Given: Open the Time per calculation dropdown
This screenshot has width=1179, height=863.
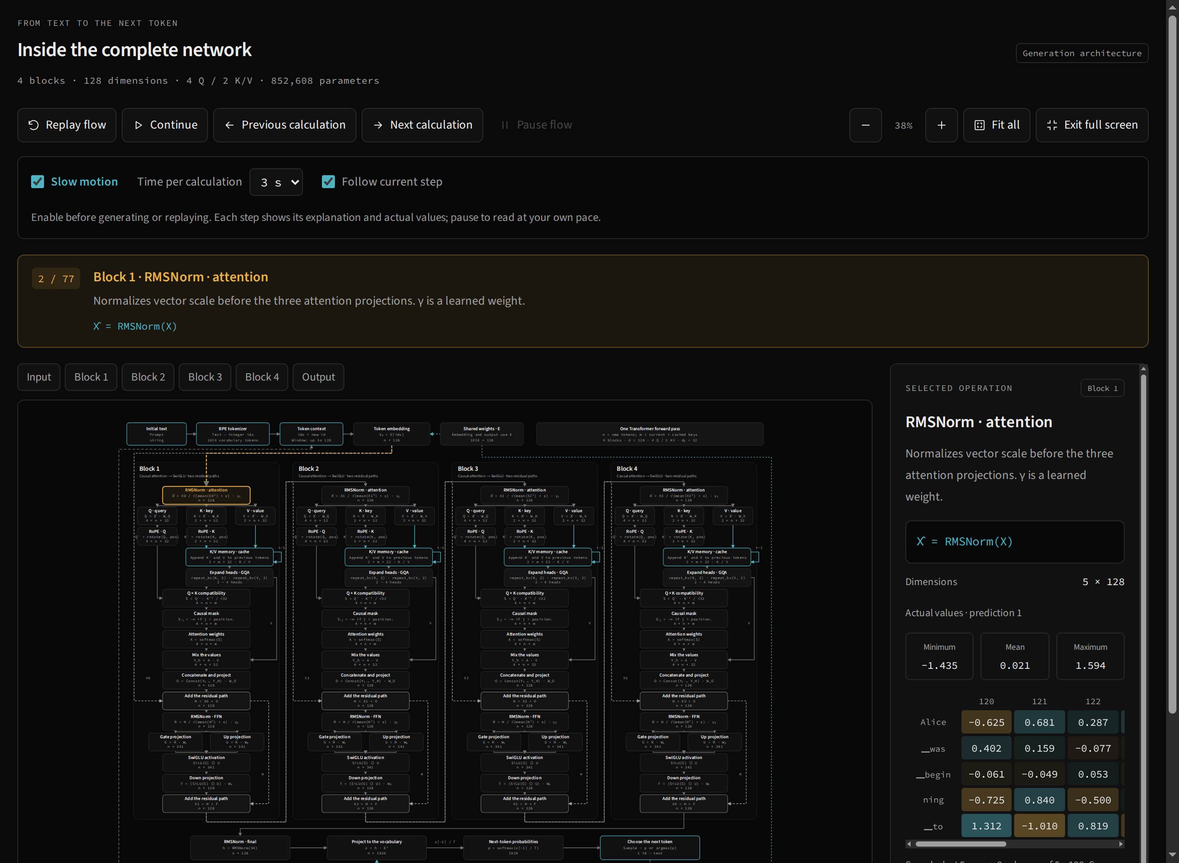Looking at the screenshot, I should coord(276,182).
